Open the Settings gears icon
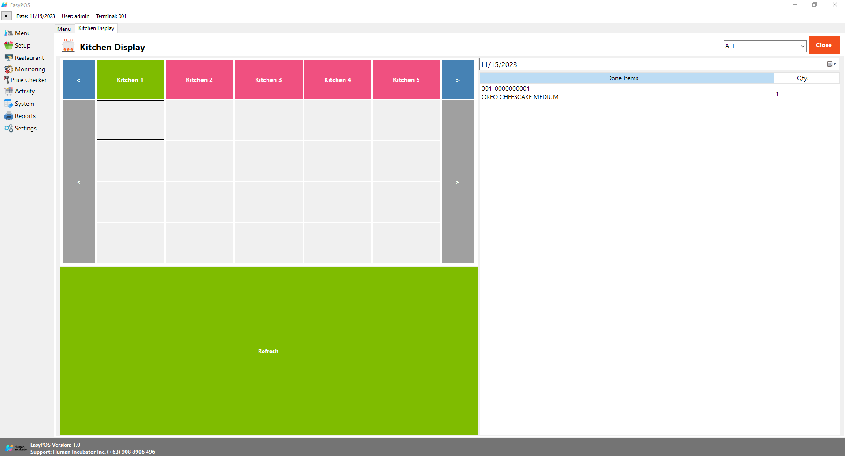This screenshot has width=845, height=456. [8, 128]
